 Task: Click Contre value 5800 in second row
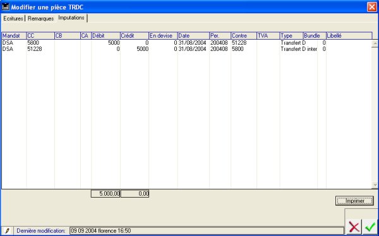[238, 49]
